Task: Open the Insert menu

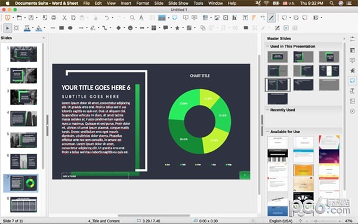Action: click(x=126, y=3)
